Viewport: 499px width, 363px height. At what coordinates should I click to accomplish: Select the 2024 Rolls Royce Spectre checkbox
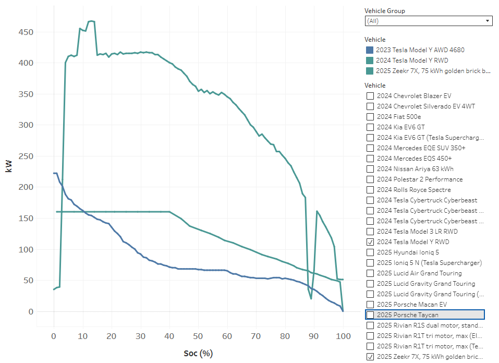coord(370,190)
